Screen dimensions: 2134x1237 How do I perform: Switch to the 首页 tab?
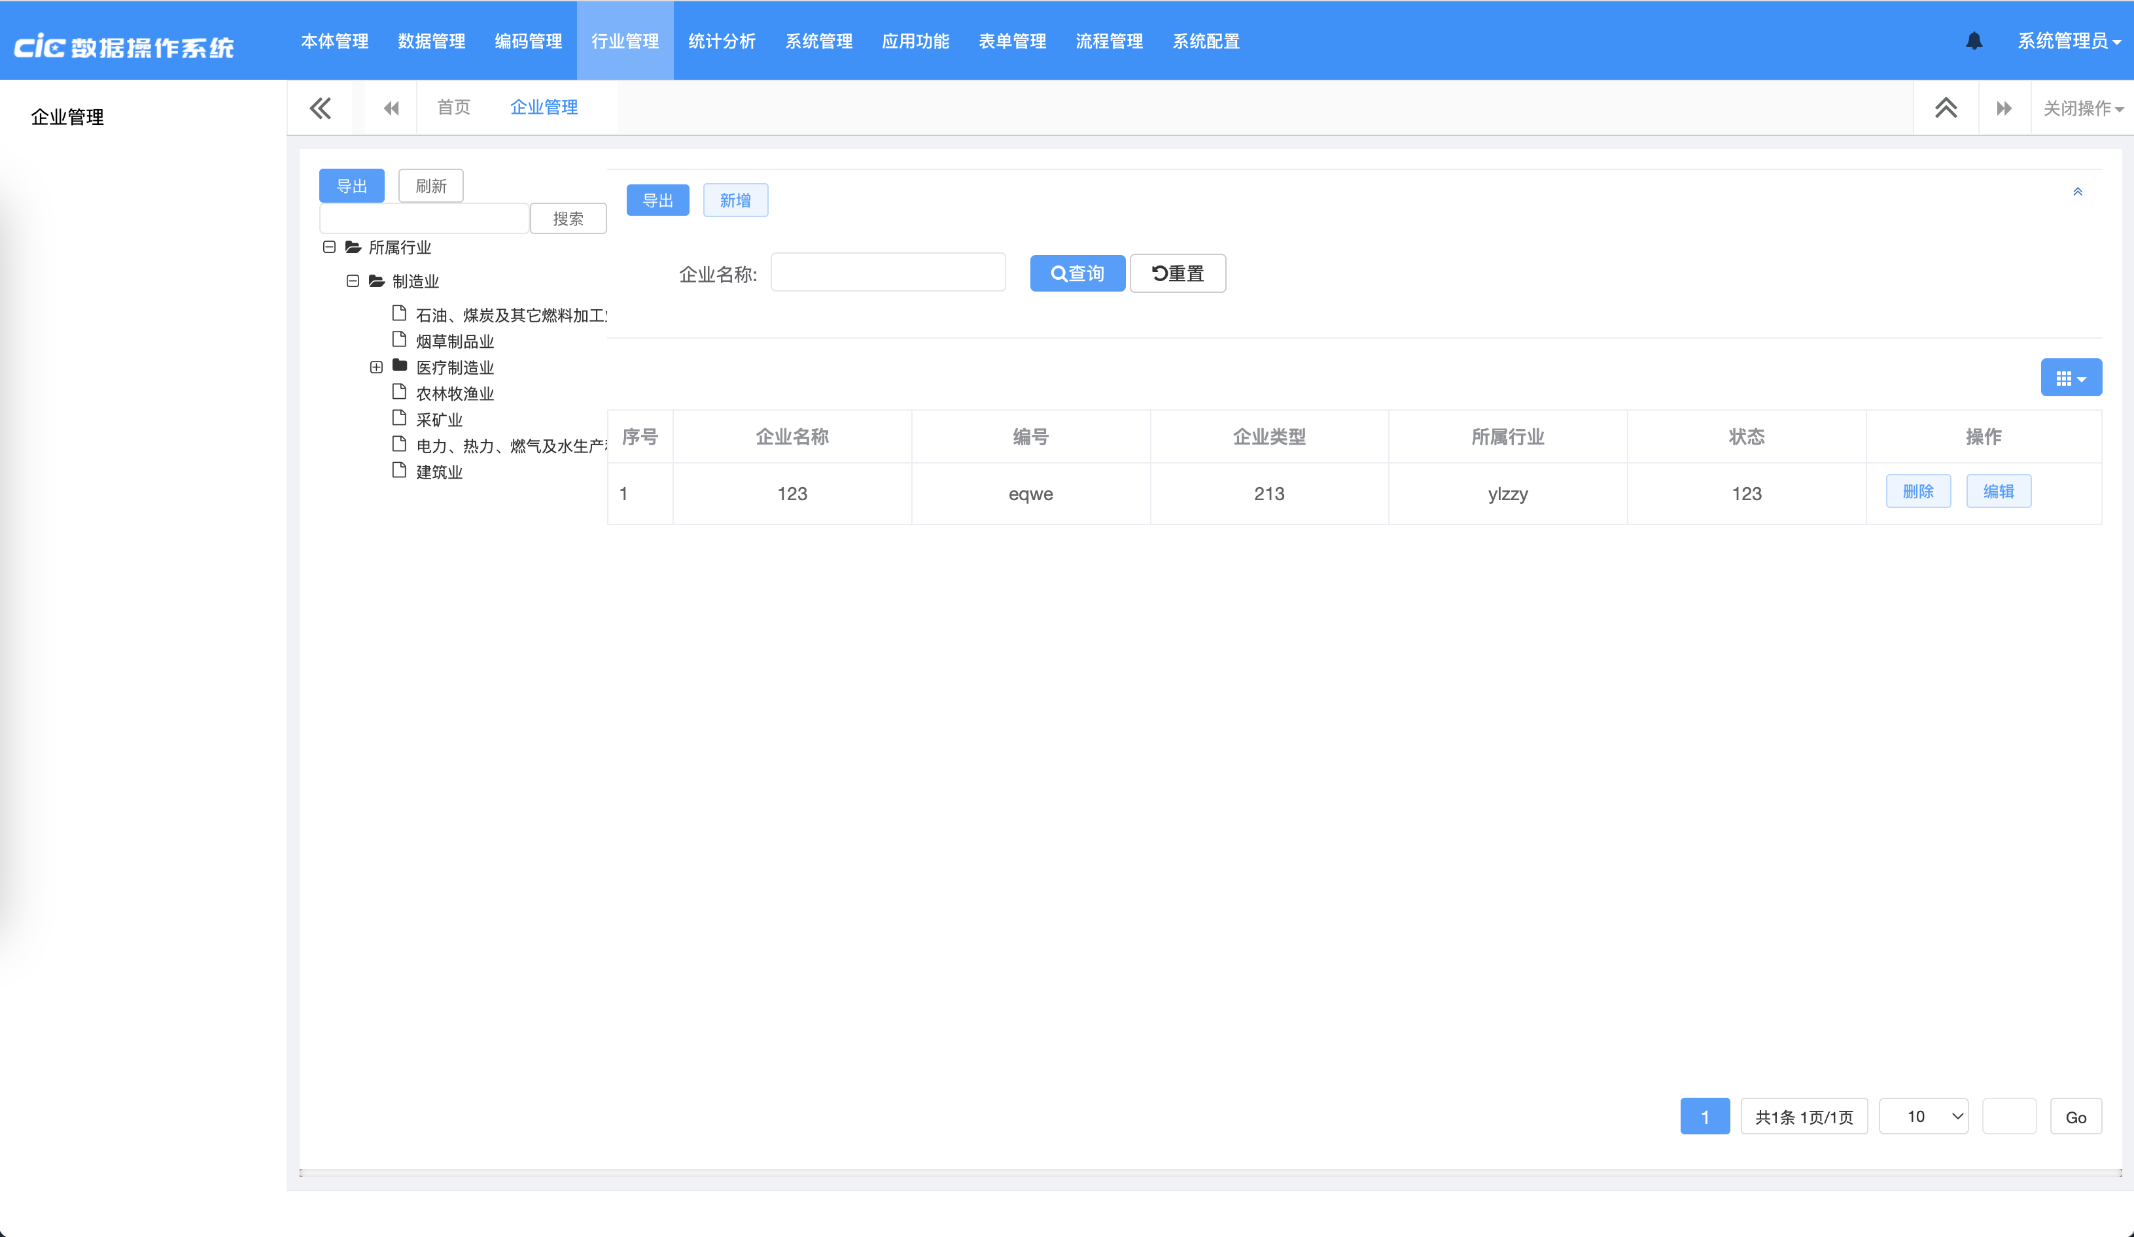coord(453,107)
